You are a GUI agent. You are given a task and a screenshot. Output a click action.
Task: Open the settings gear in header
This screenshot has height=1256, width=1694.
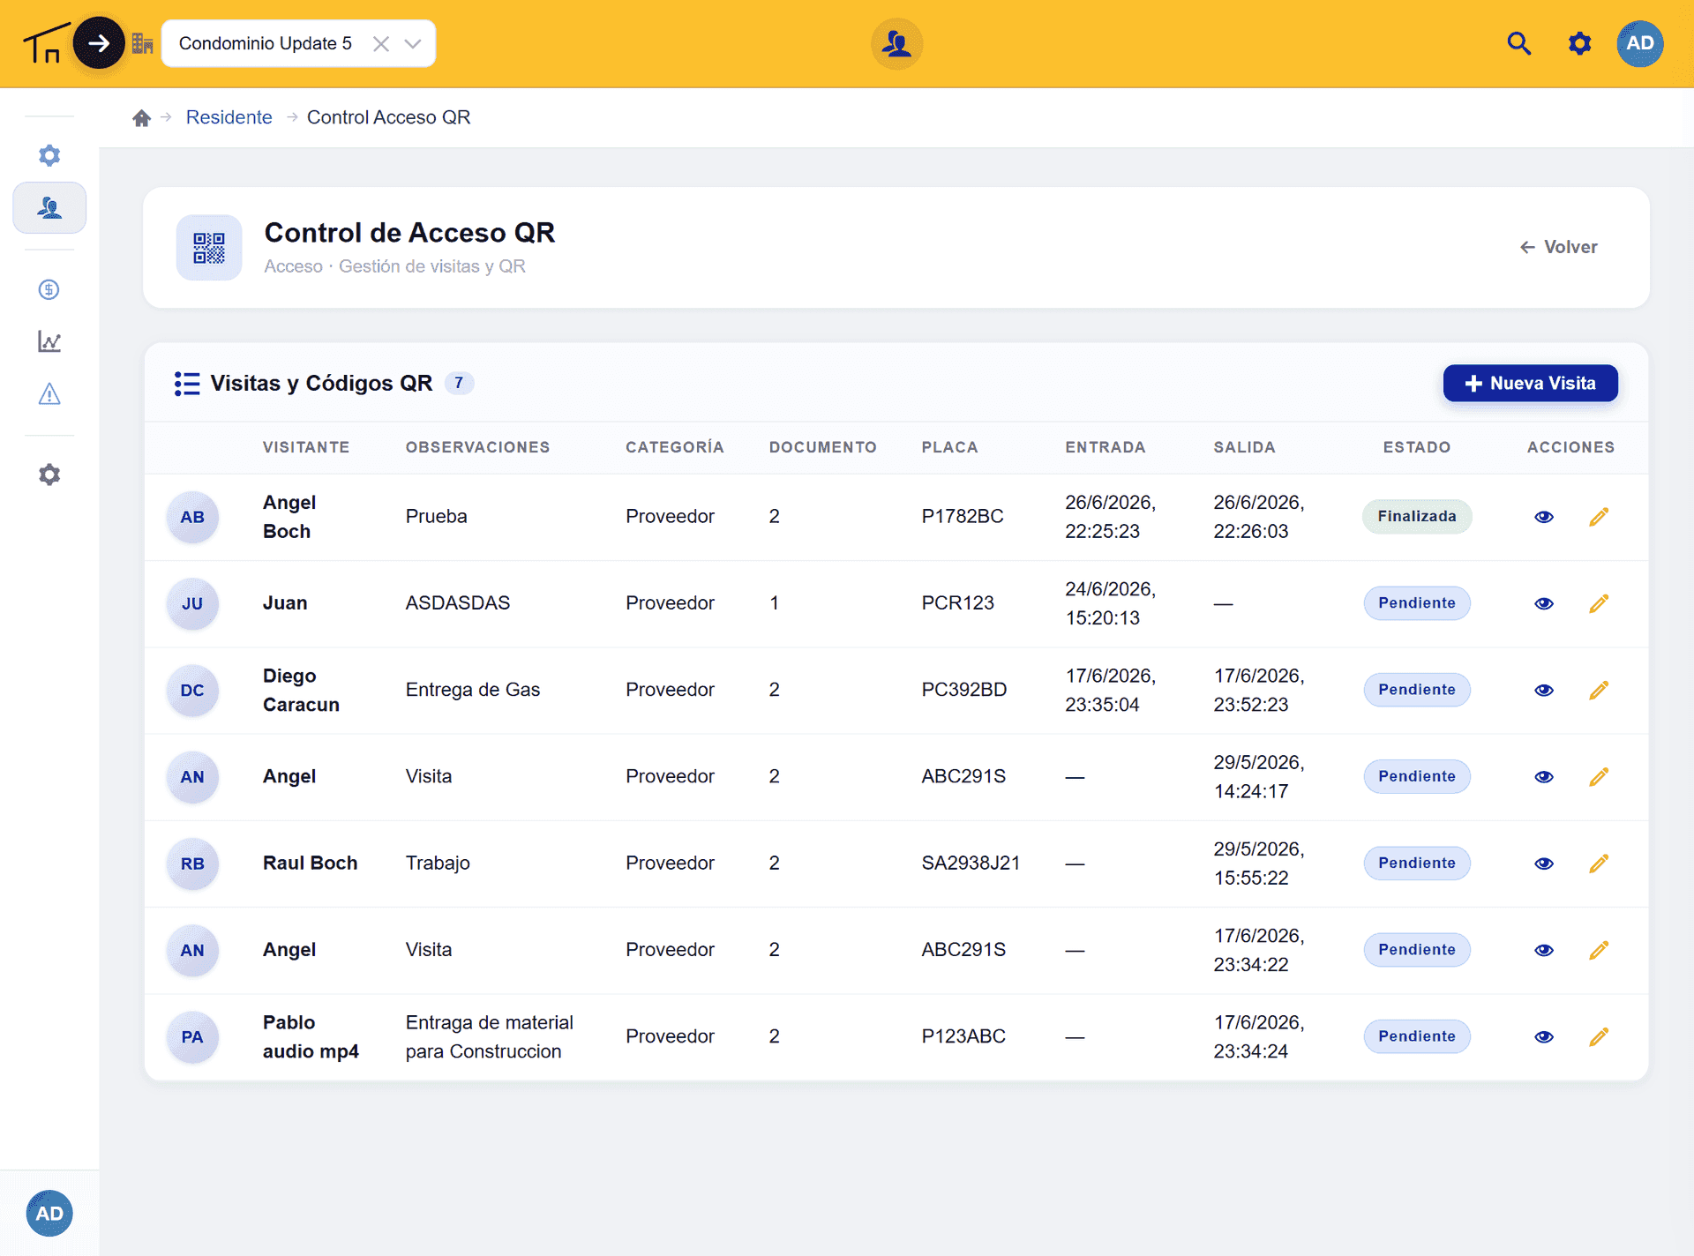(1579, 43)
